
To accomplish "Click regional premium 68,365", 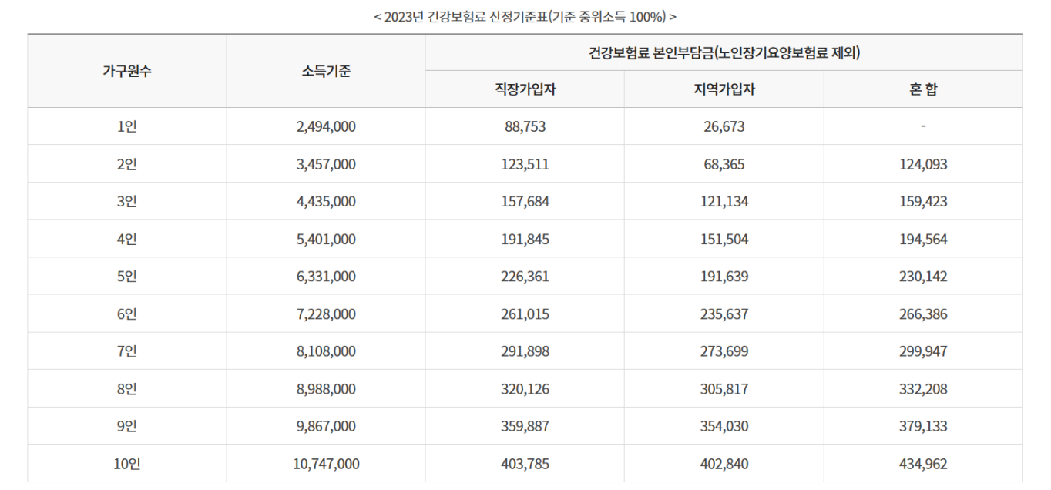I will click(724, 164).
